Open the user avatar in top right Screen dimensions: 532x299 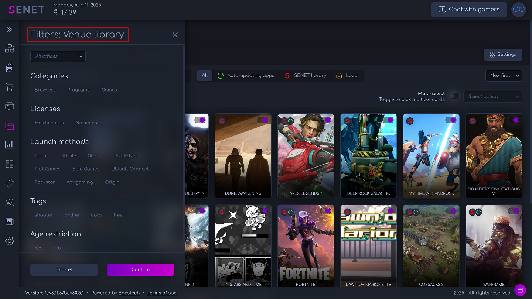518,10
